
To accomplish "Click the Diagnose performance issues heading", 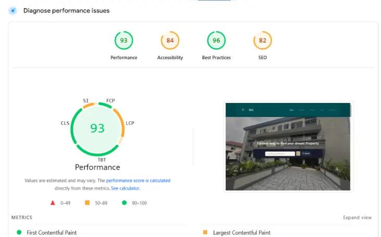I will point(66,11).
